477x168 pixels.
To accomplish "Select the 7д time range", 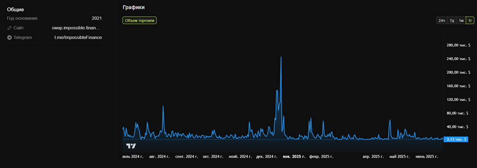I will (x=452, y=21).
